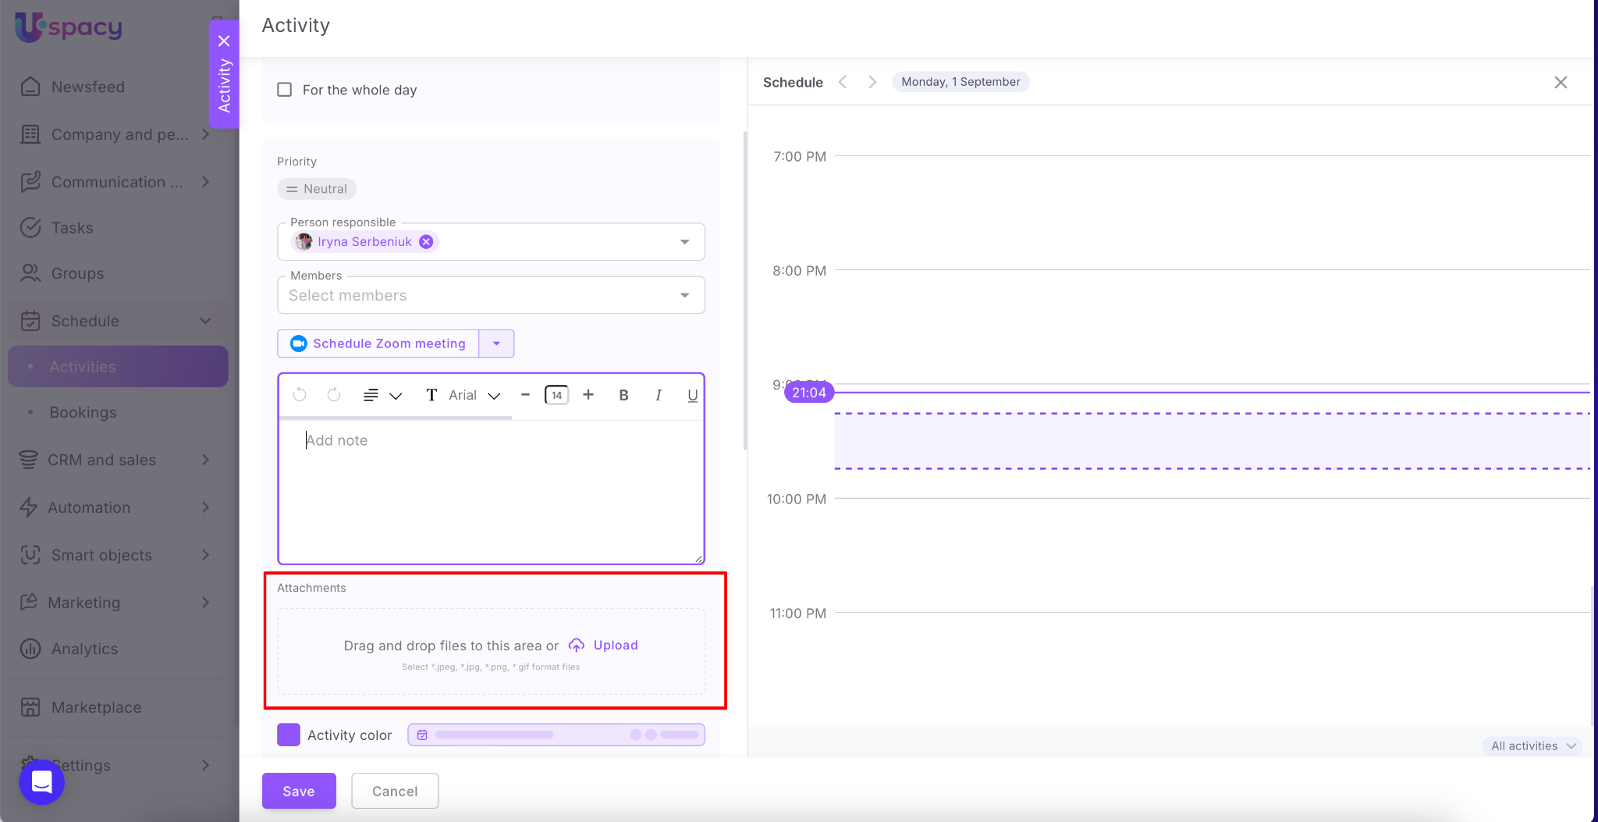
Task: Toggle underline formatting in note editor
Action: pos(692,395)
